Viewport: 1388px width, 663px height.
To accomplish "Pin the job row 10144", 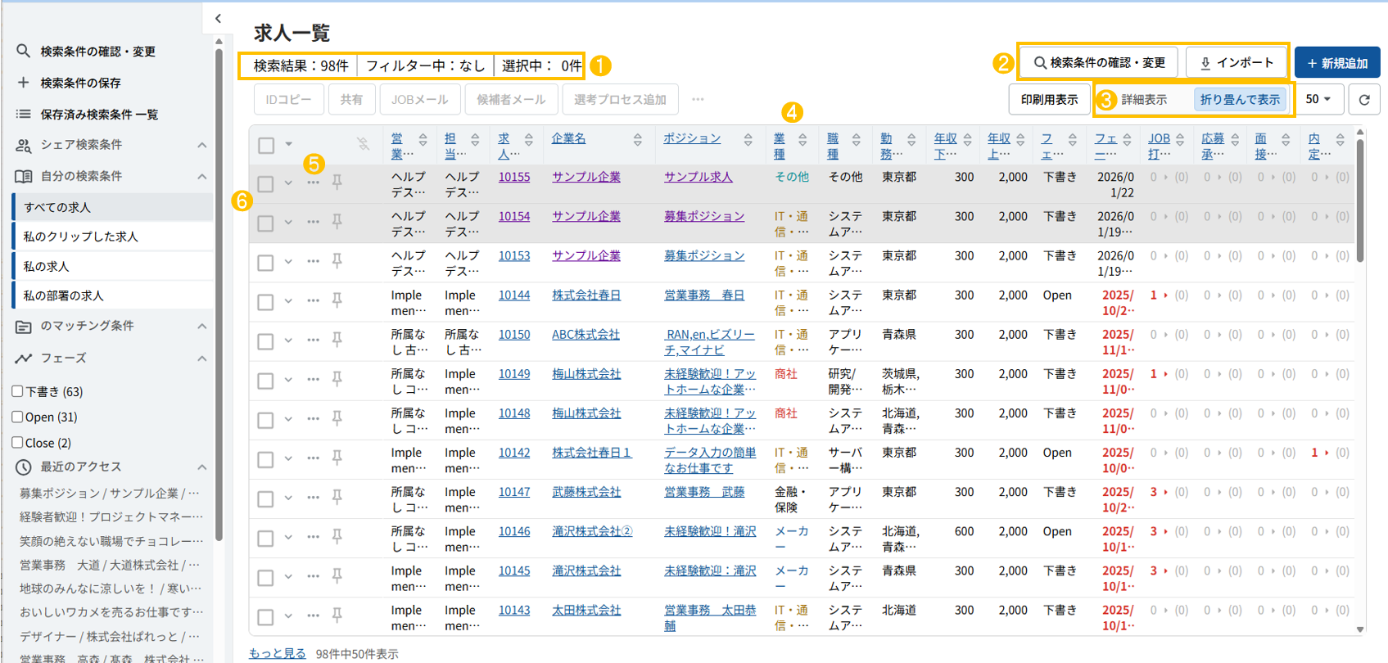I will coord(337,301).
